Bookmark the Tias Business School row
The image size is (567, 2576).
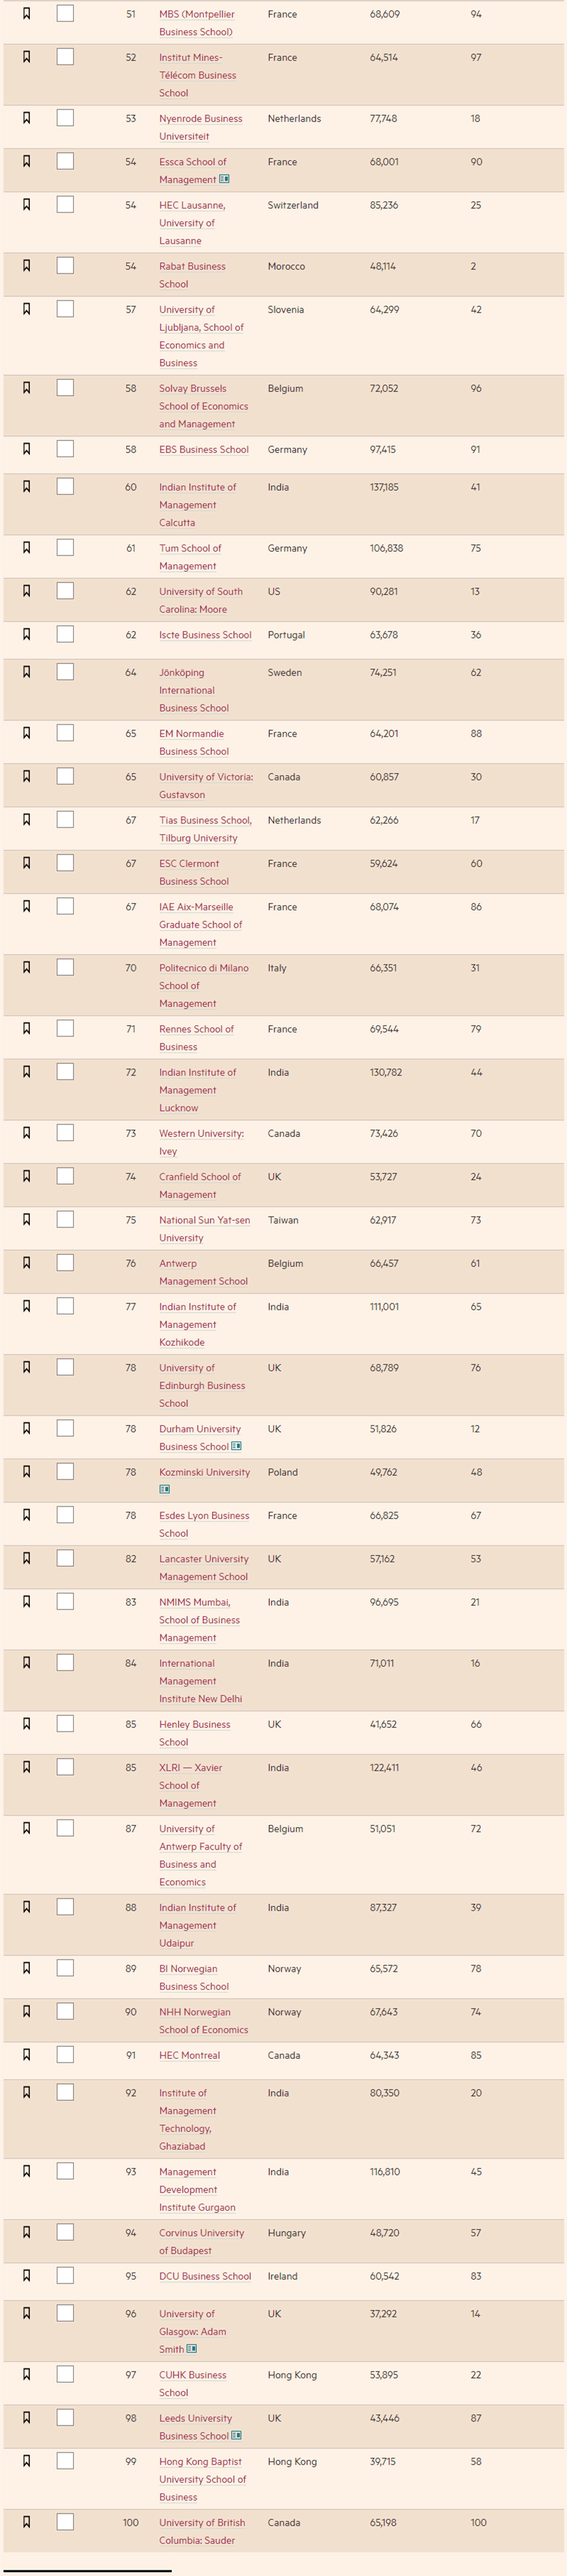click(x=26, y=819)
